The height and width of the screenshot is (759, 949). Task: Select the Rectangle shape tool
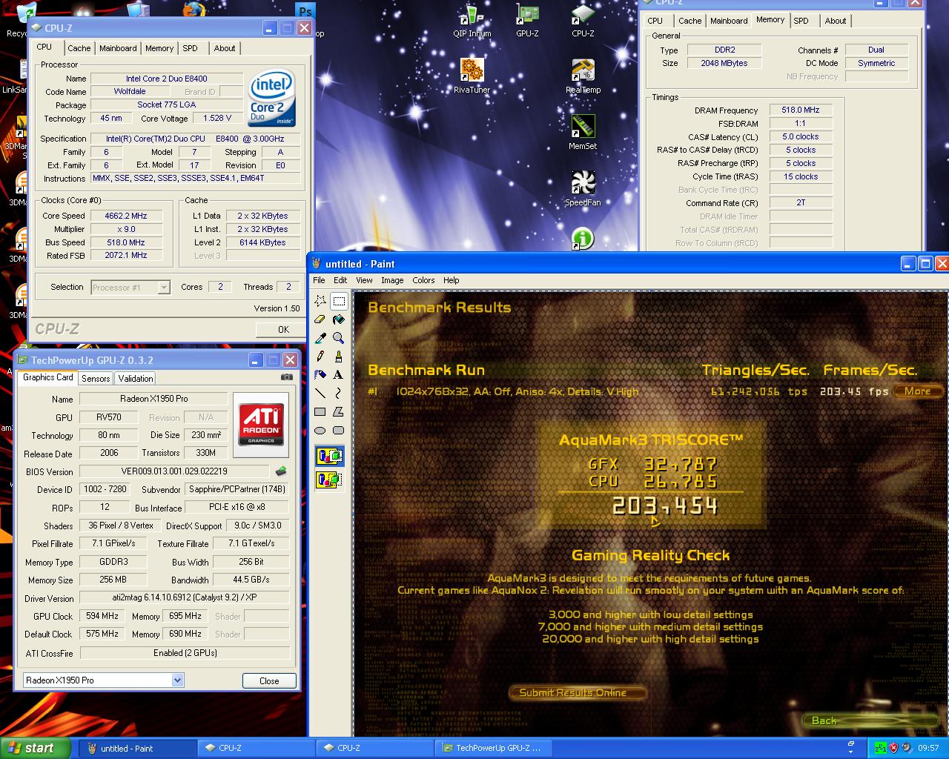(320, 412)
